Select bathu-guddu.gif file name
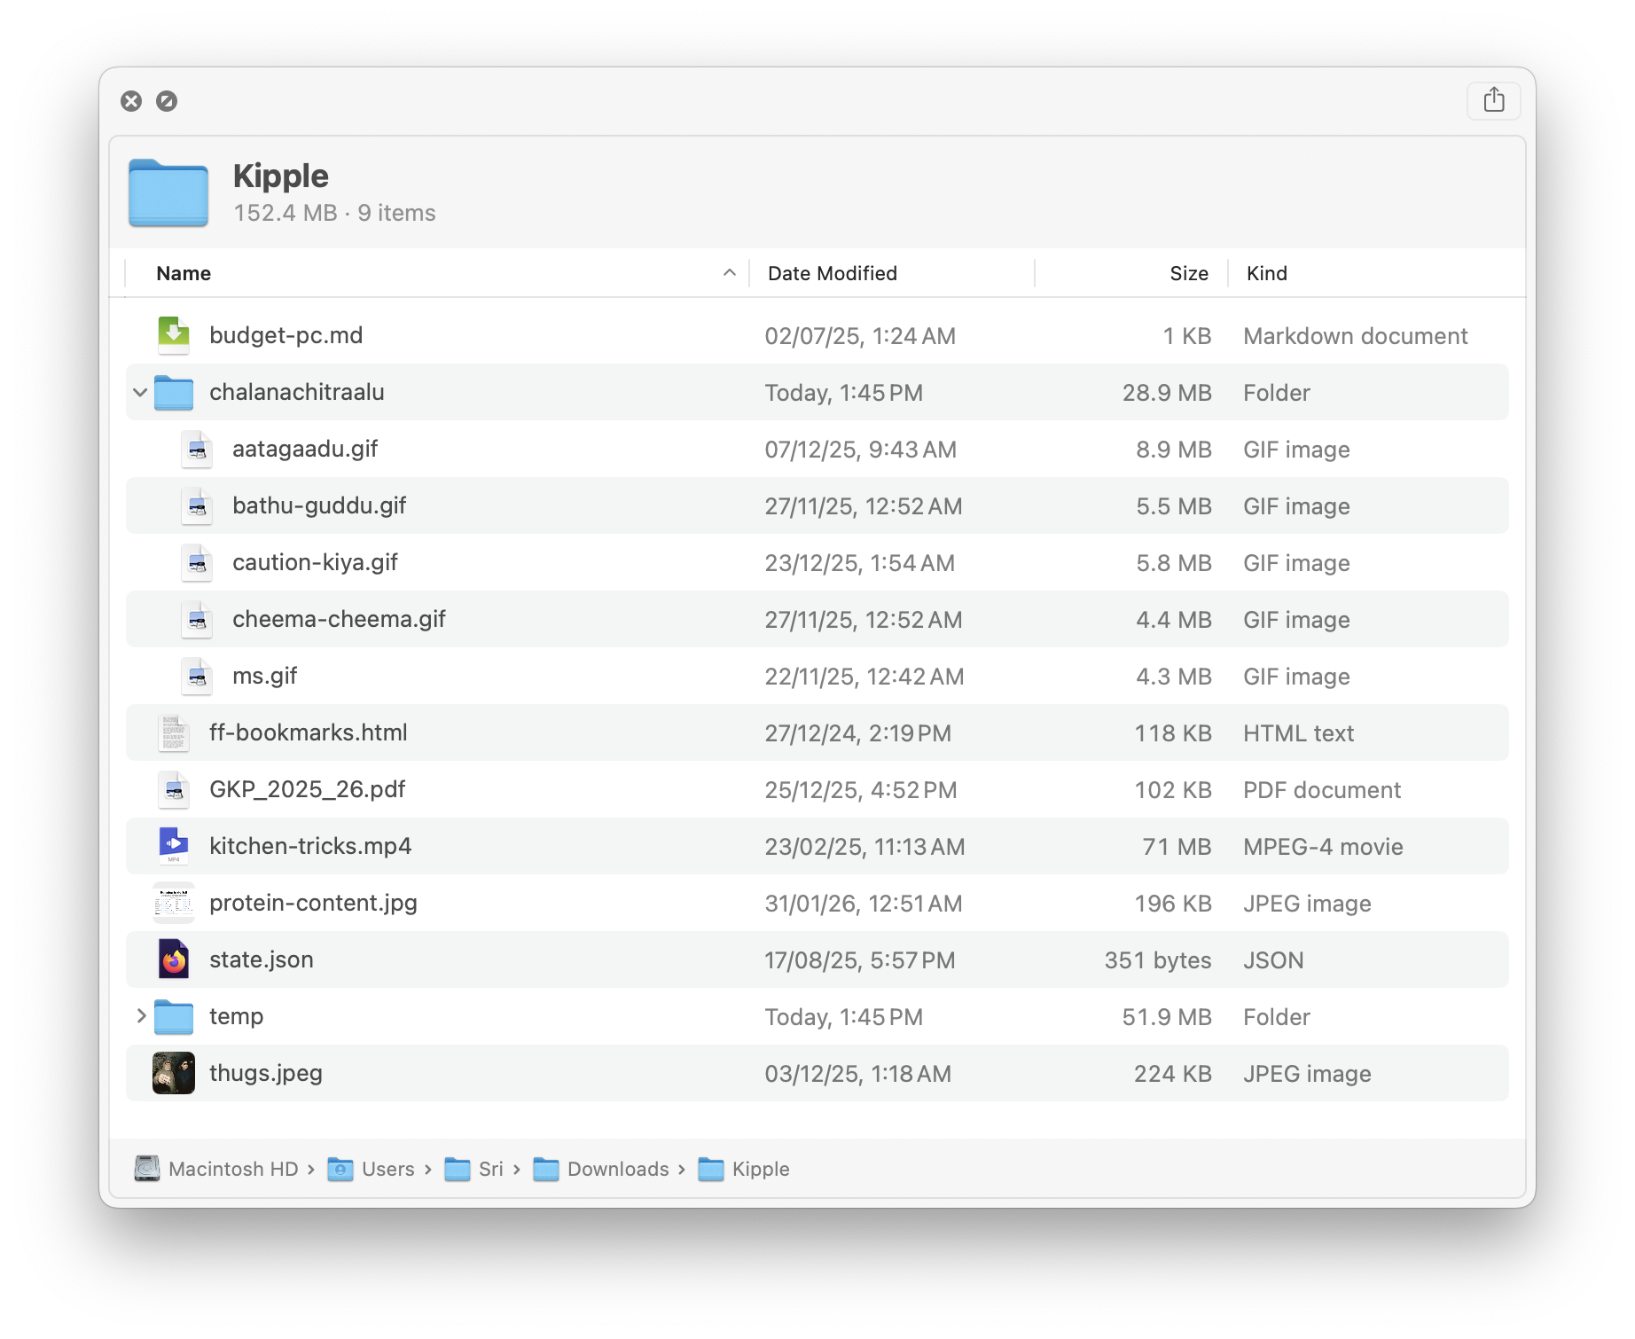The height and width of the screenshot is (1339, 1635). click(x=319, y=505)
